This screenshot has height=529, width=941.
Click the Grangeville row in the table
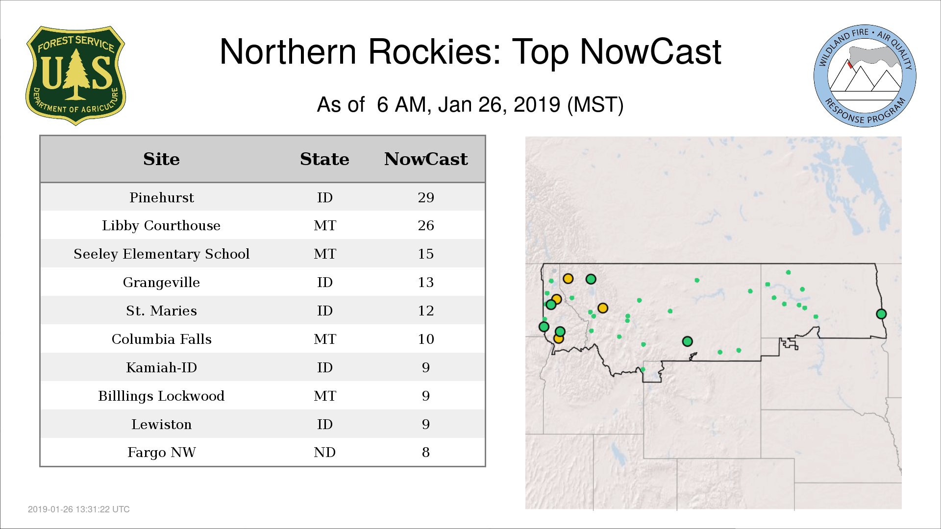pos(161,282)
